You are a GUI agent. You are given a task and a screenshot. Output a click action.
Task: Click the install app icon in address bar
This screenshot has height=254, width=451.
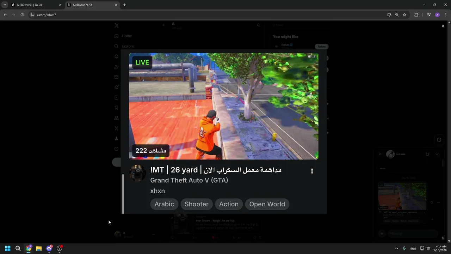click(389, 15)
